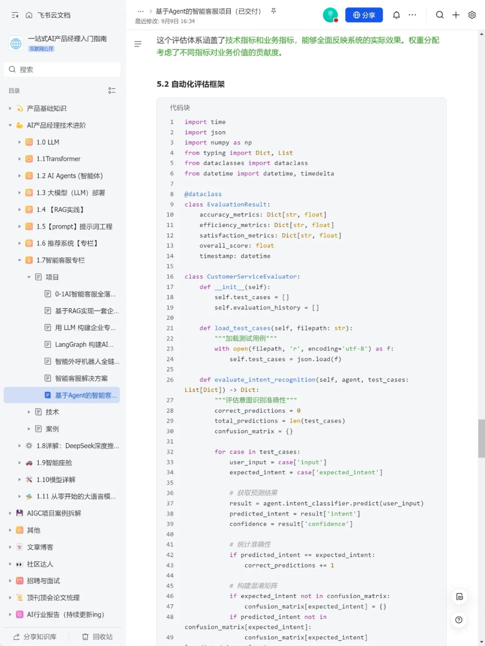Click 互联网公开 badge
Screen dimensions: 485x646
tap(41, 49)
